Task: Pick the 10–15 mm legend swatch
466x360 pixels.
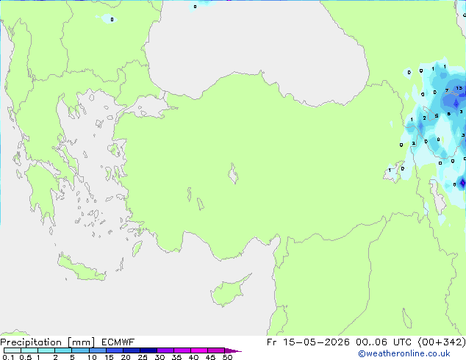Action: pyautogui.click(x=97, y=350)
